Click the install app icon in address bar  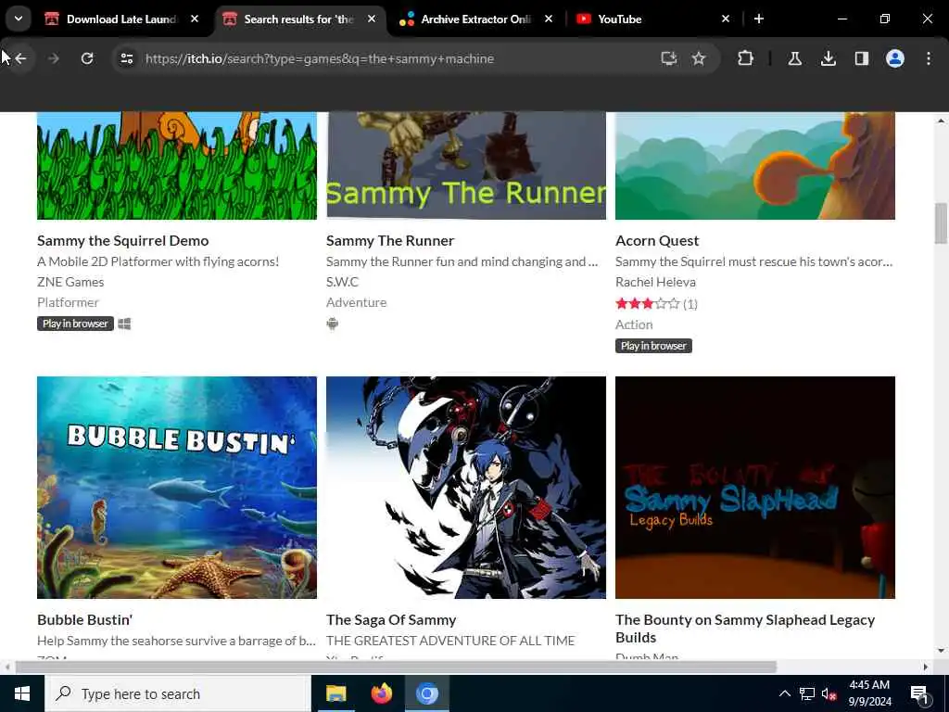(669, 58)
